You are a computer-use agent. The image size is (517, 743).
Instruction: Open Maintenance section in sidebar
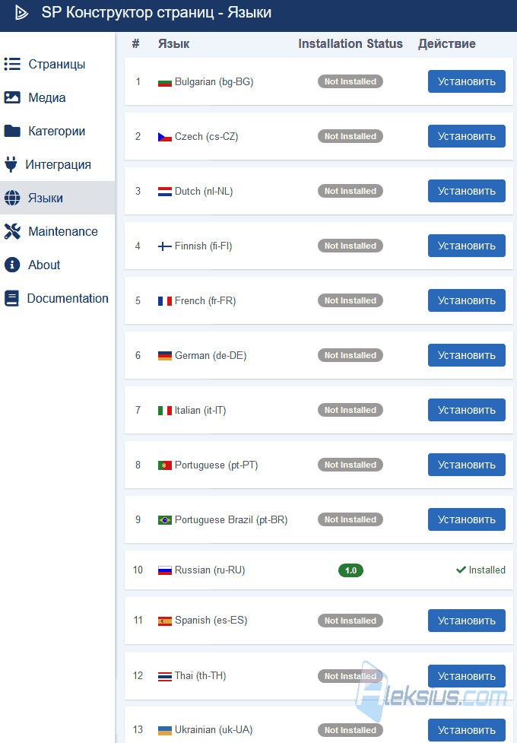57,231
